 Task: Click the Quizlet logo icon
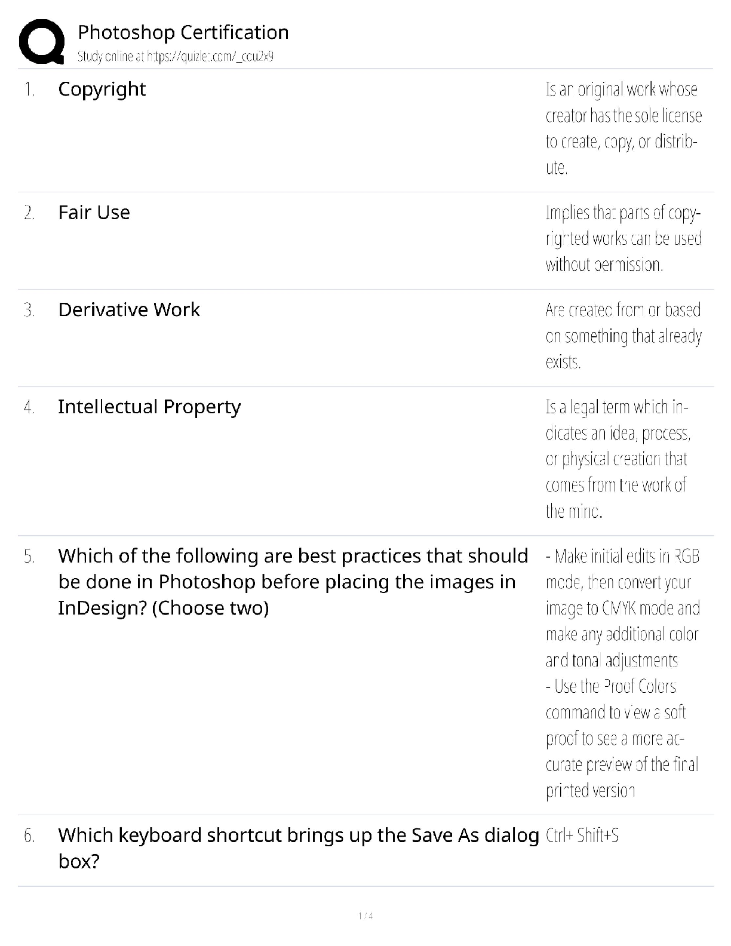42,41
